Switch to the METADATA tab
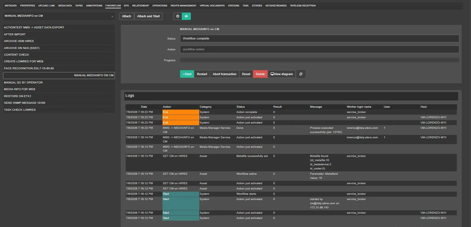The height and width of the screenshot is (227, 471). point(11,6)
